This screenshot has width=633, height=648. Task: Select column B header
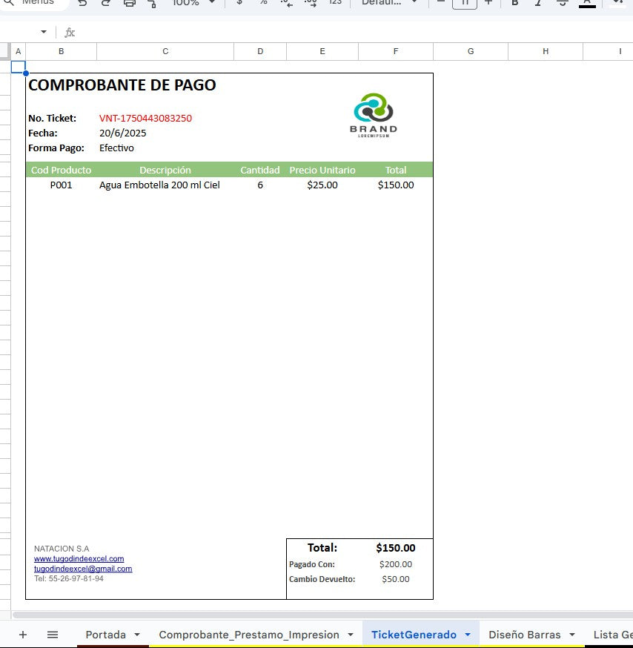click(62, 51)
